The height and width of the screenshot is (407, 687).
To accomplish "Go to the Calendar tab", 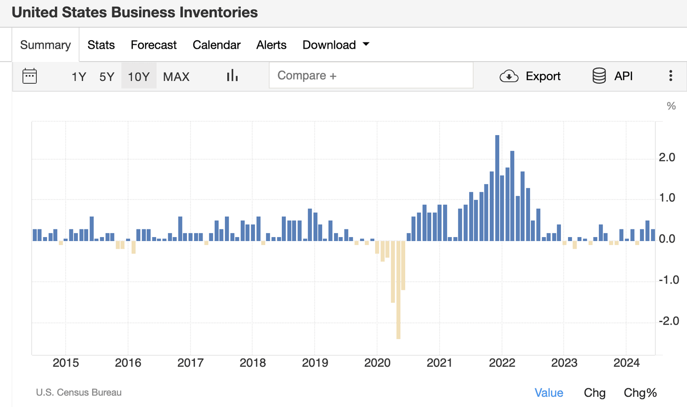I will 216,45.
